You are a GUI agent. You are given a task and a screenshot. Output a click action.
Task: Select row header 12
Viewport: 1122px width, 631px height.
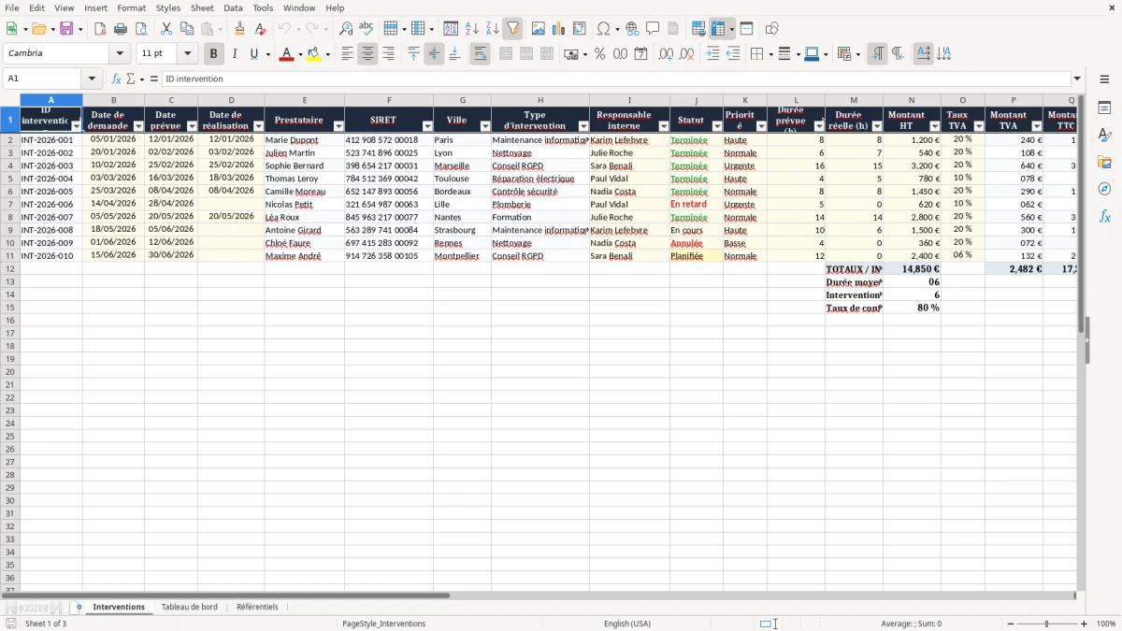coord(10,268)
